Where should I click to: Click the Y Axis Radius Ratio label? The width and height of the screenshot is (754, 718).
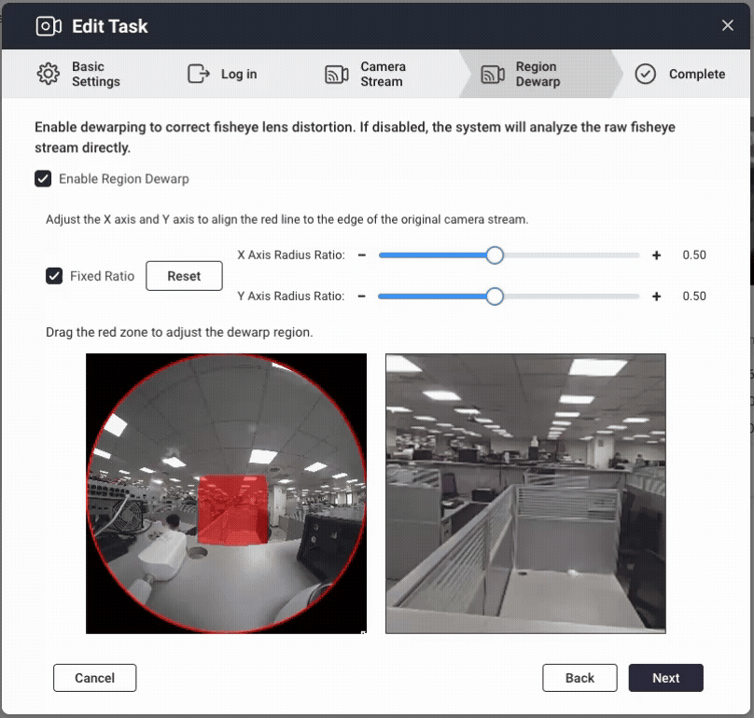pyautogui.click(x=291, y=296)
